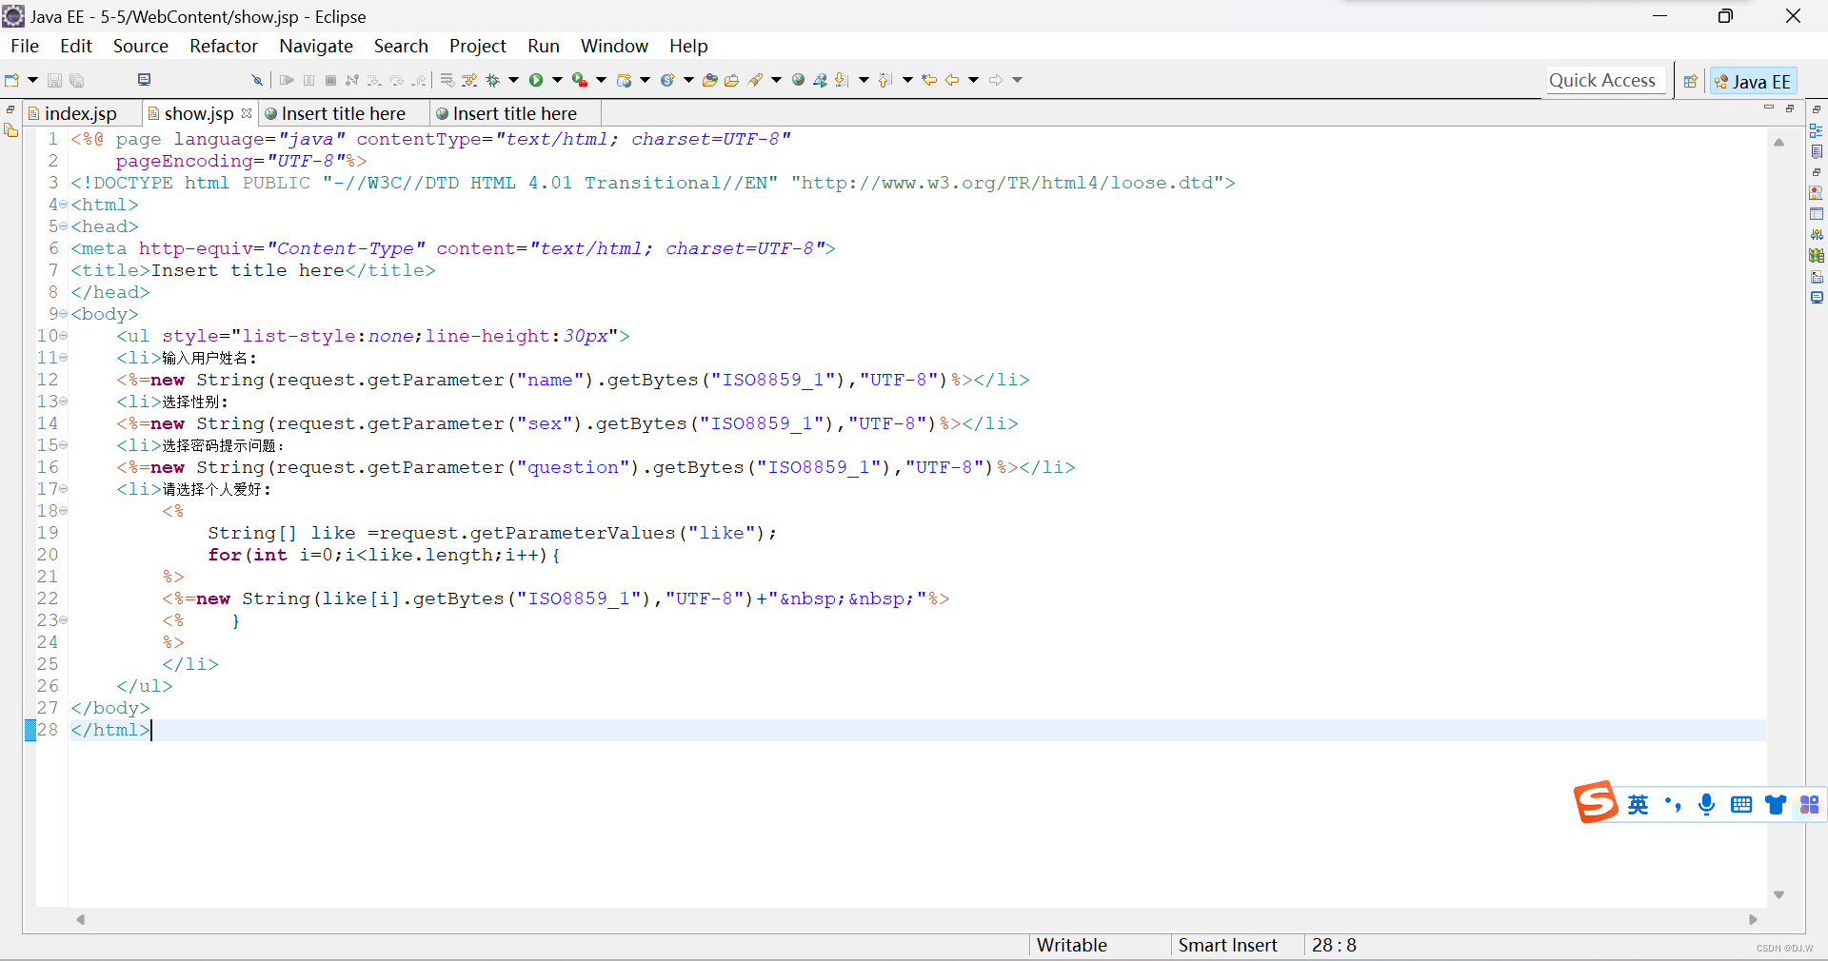Open the Web Browser globe icon
The image size is (1828, 961).
tap(798, 80)
